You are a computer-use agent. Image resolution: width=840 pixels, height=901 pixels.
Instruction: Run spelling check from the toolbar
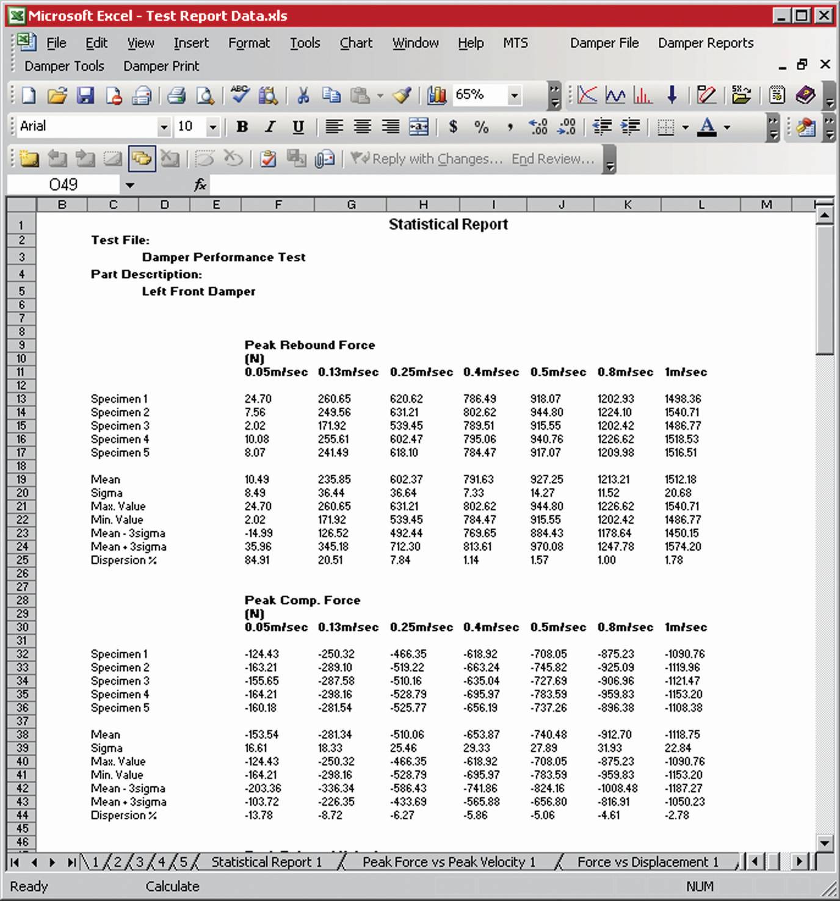click(x=240, y=95)
